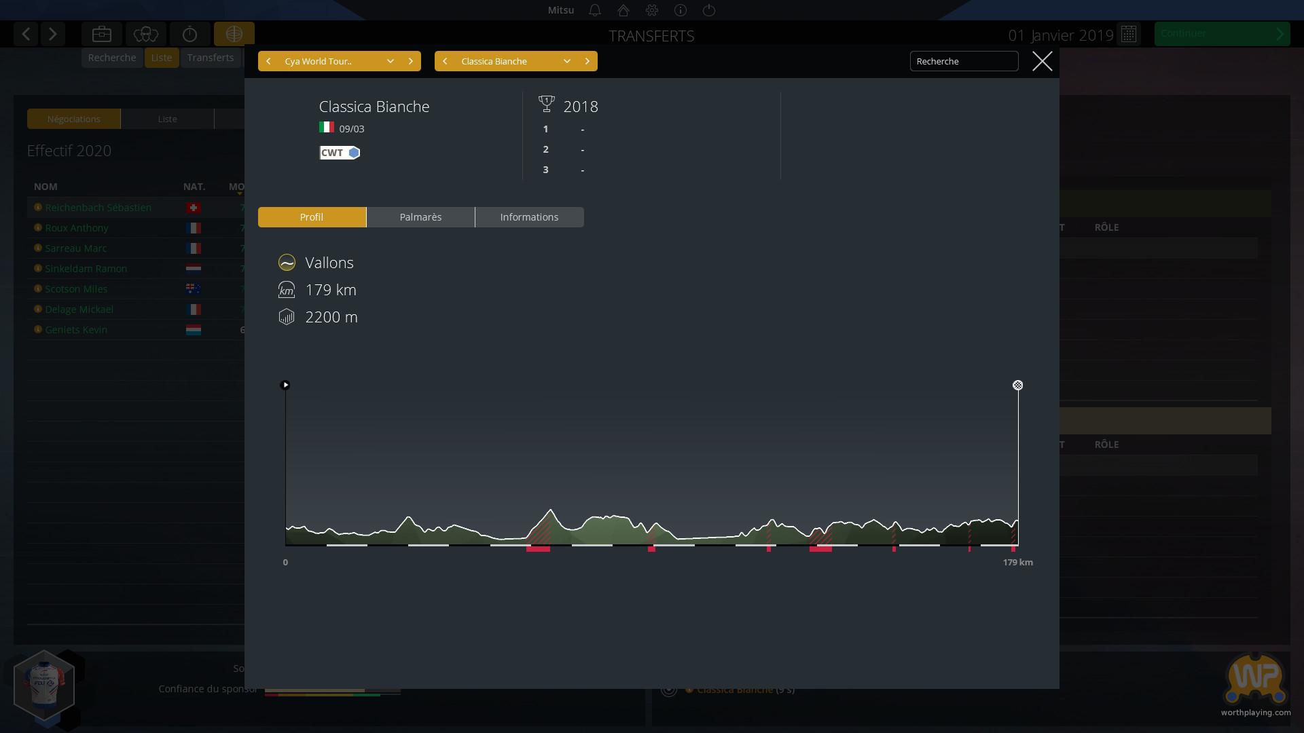Switch to the Palmarès tab
This screenshot has height=733, width=1304.
tap(420, 217)
